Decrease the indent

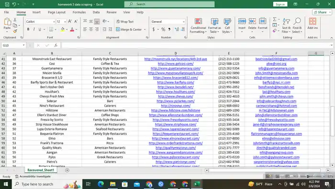[x=104, y=29]
